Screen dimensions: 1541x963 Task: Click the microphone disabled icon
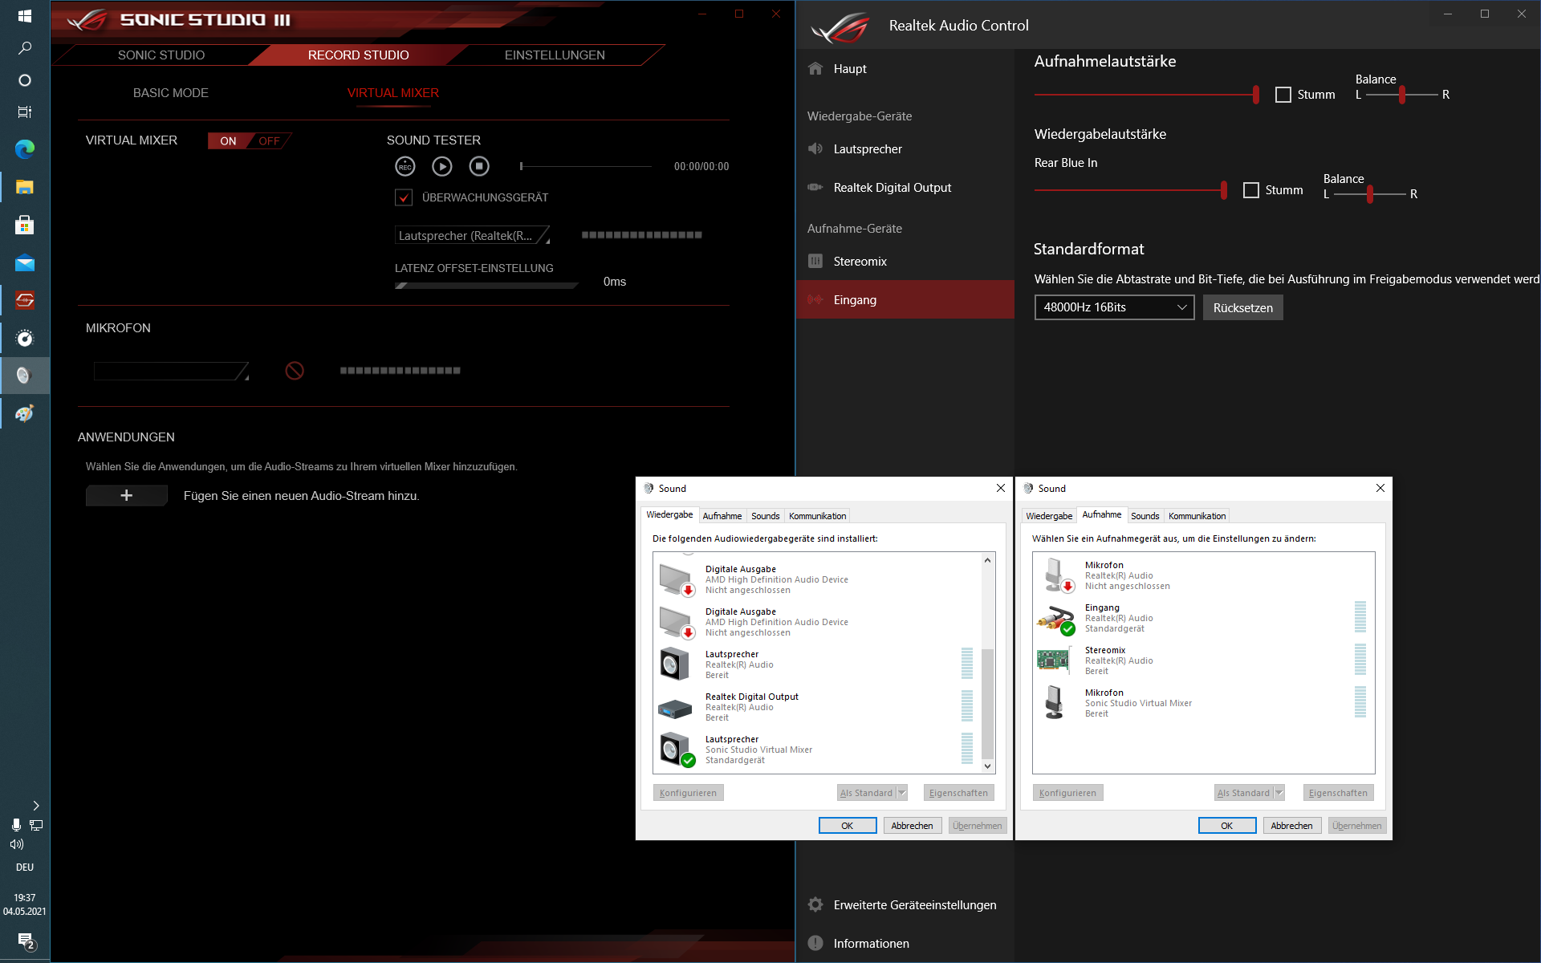295,371
